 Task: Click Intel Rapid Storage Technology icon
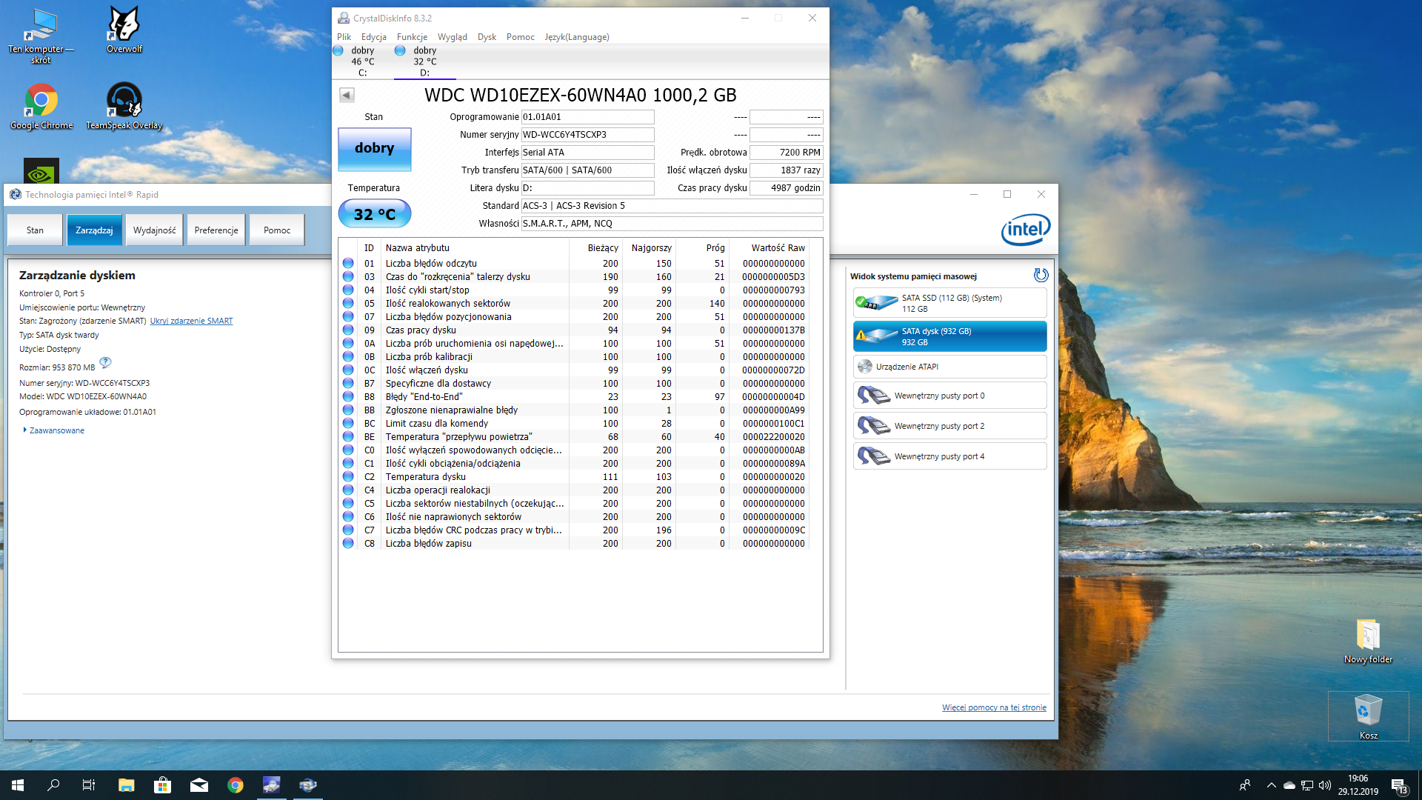(16, 194)
